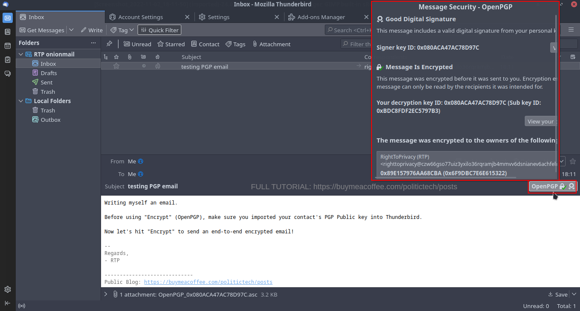This screenshot has height=311, width=580.
Task: Open the Chat space
Action: [x=8, y=74]
